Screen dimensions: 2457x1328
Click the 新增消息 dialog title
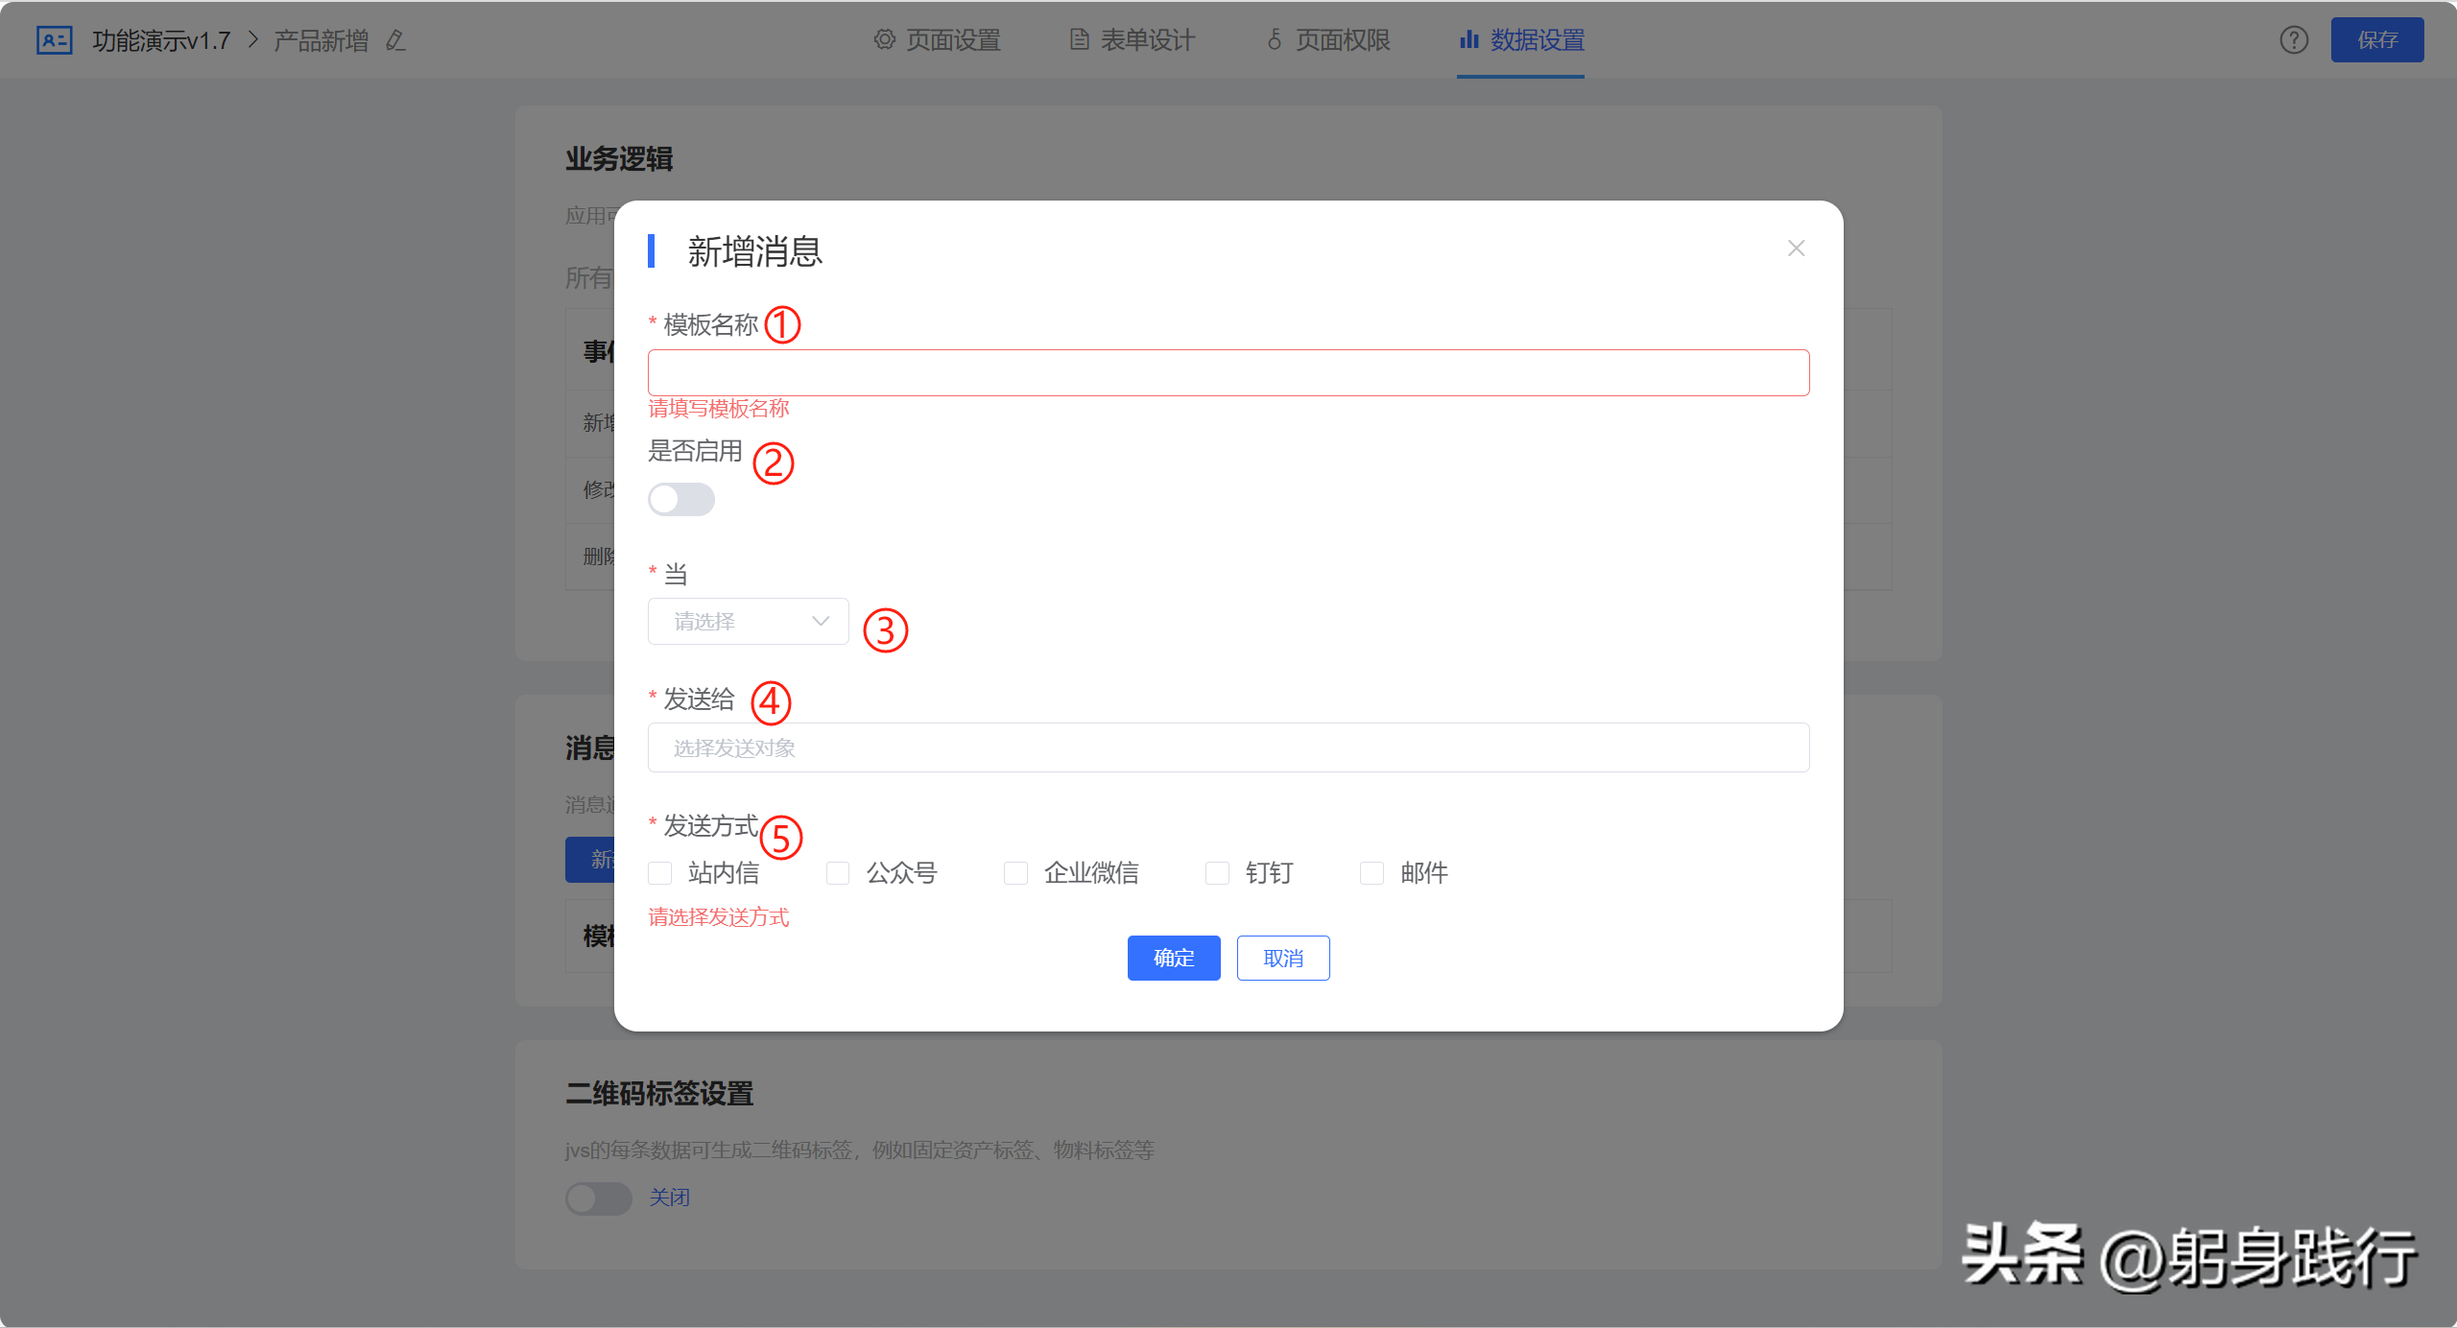[x=755, y=251]
